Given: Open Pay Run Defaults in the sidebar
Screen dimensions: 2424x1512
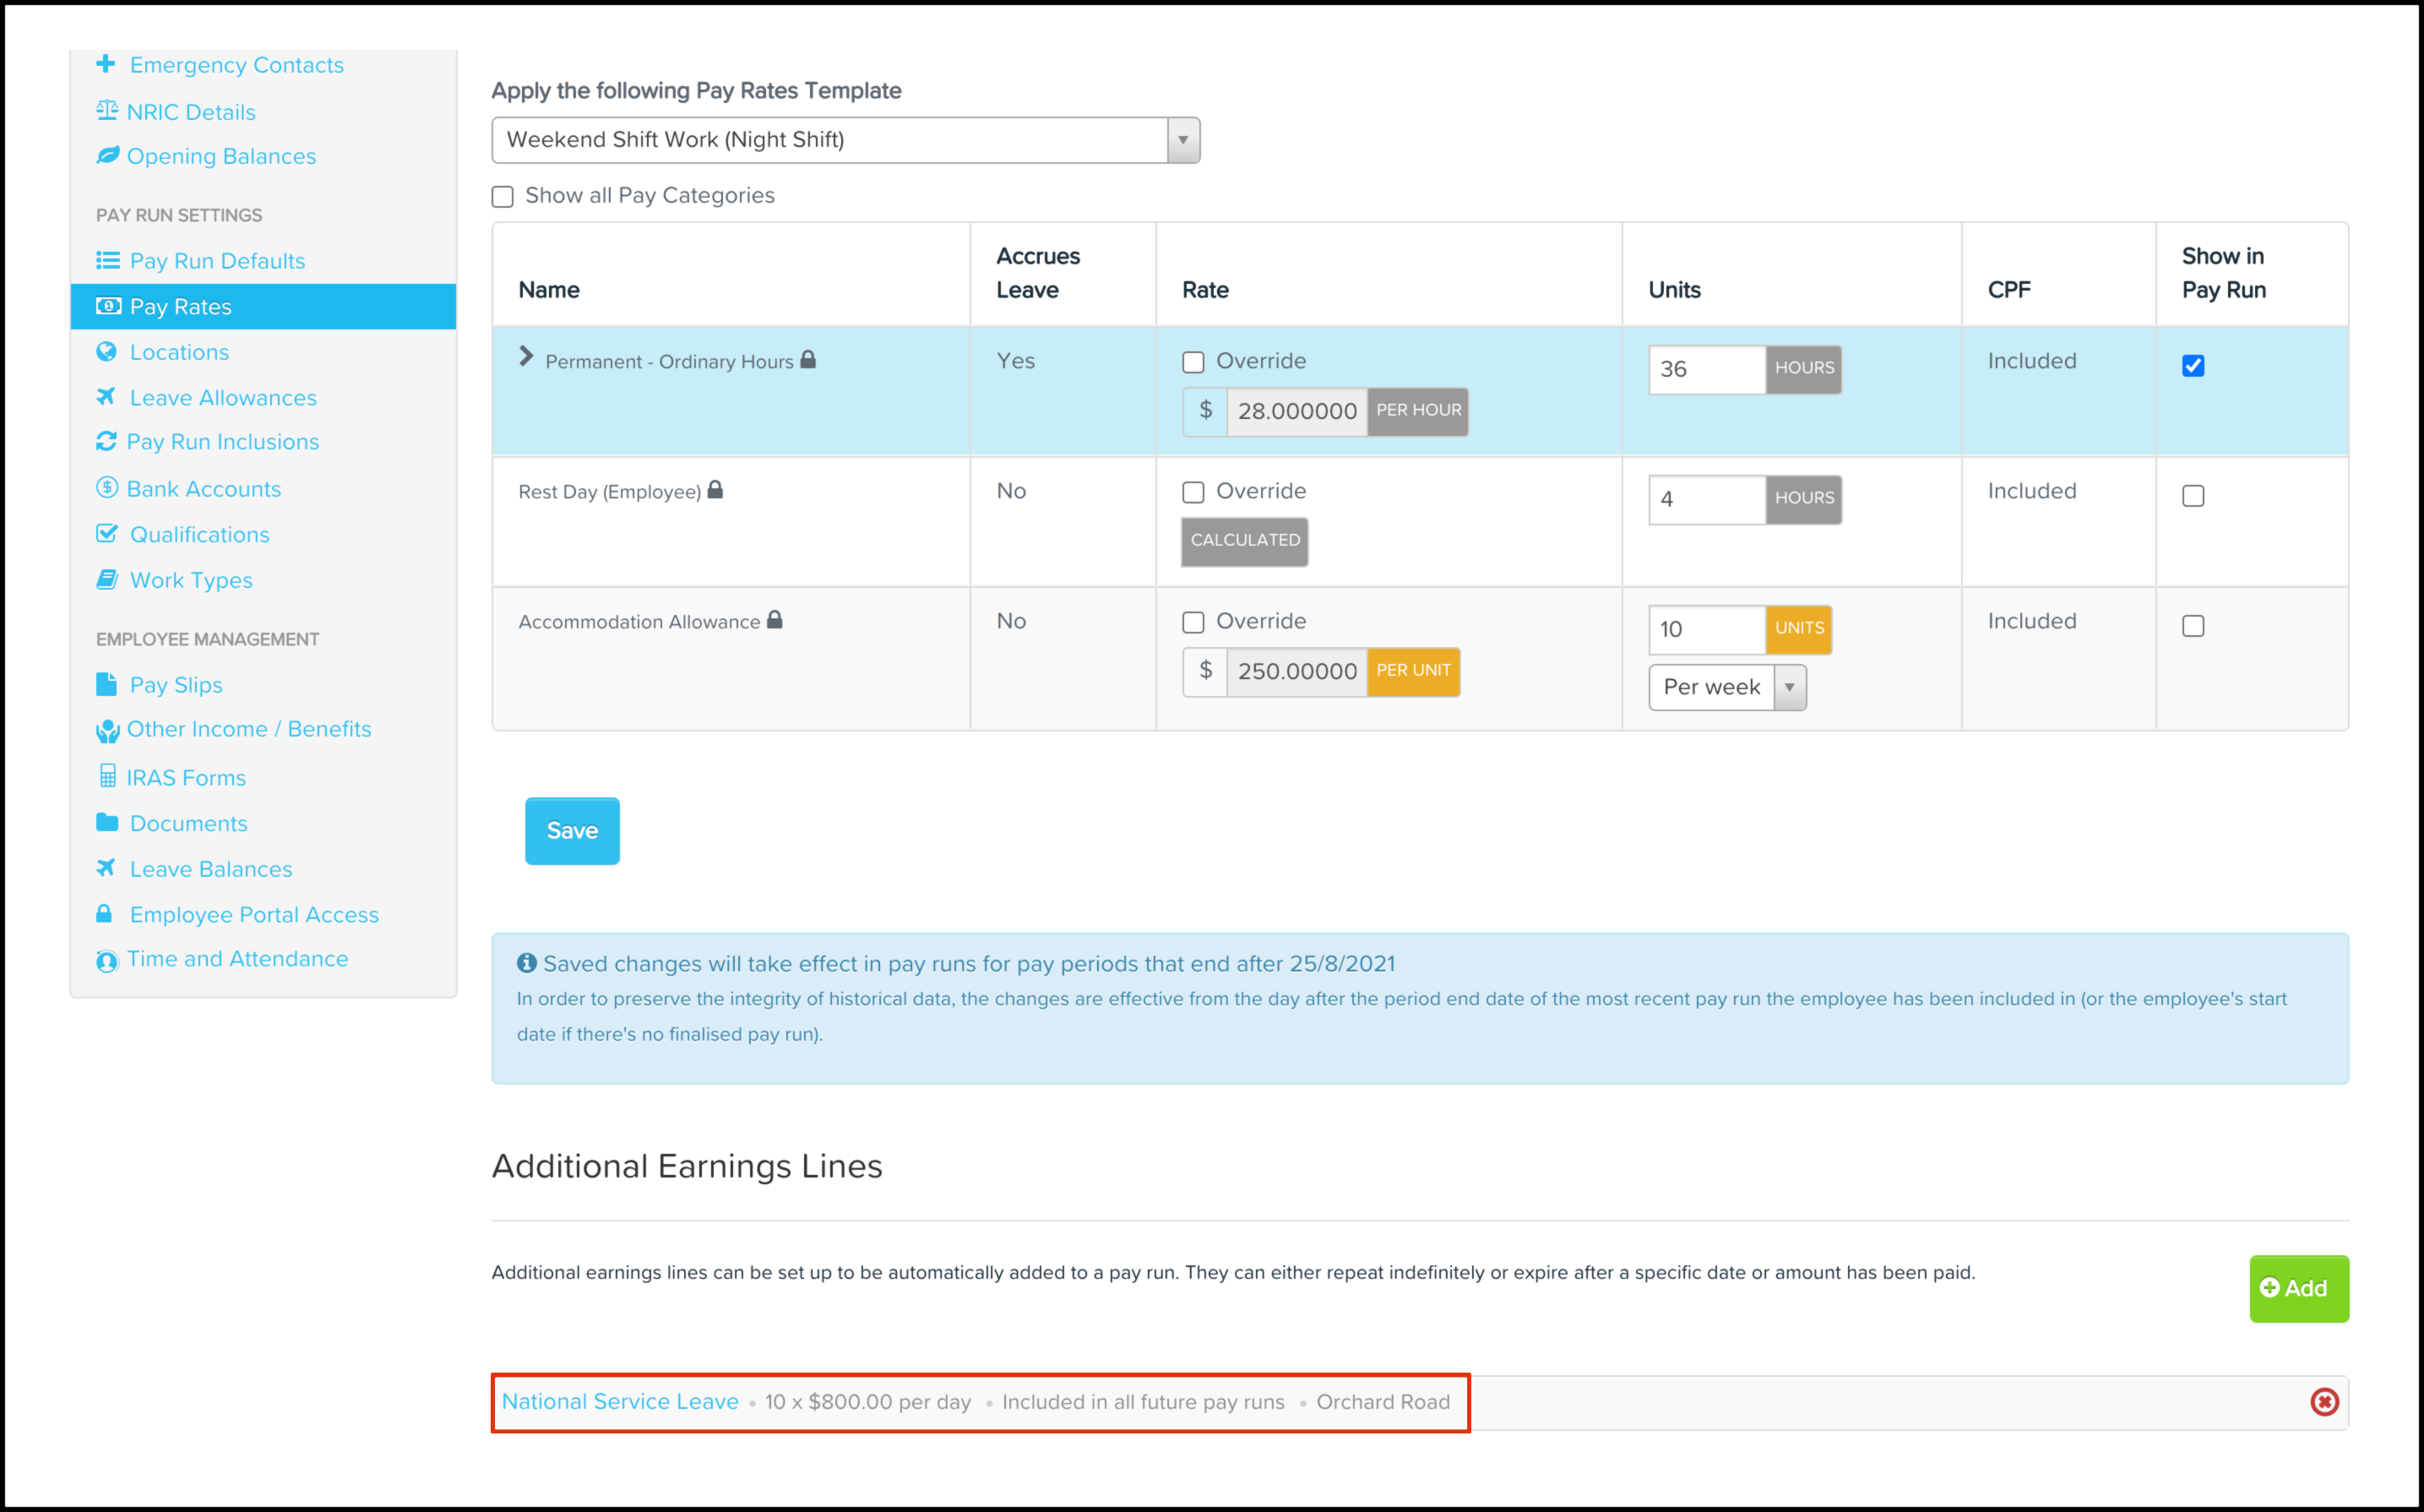Looking at the screenshot, I should [217, 261].
